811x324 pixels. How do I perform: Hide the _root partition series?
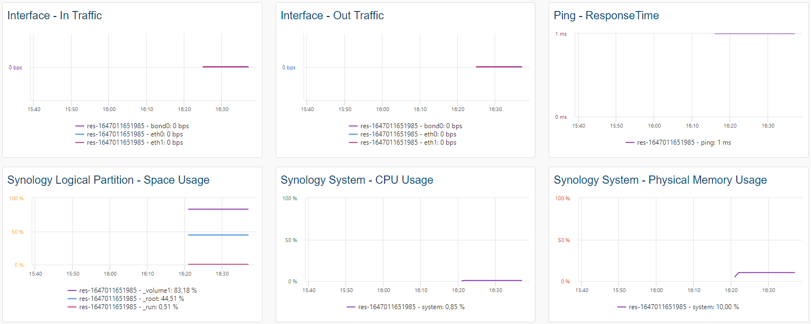coord(131,299)
